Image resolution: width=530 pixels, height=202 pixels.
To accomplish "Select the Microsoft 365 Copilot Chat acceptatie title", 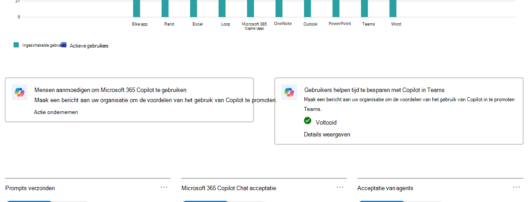I will pos(229,188).
